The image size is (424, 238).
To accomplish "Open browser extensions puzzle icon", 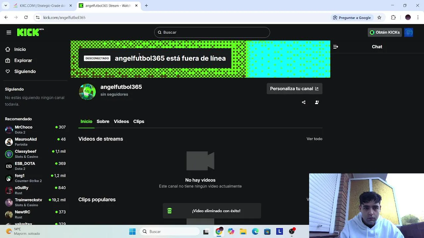I will click(394, 18).
